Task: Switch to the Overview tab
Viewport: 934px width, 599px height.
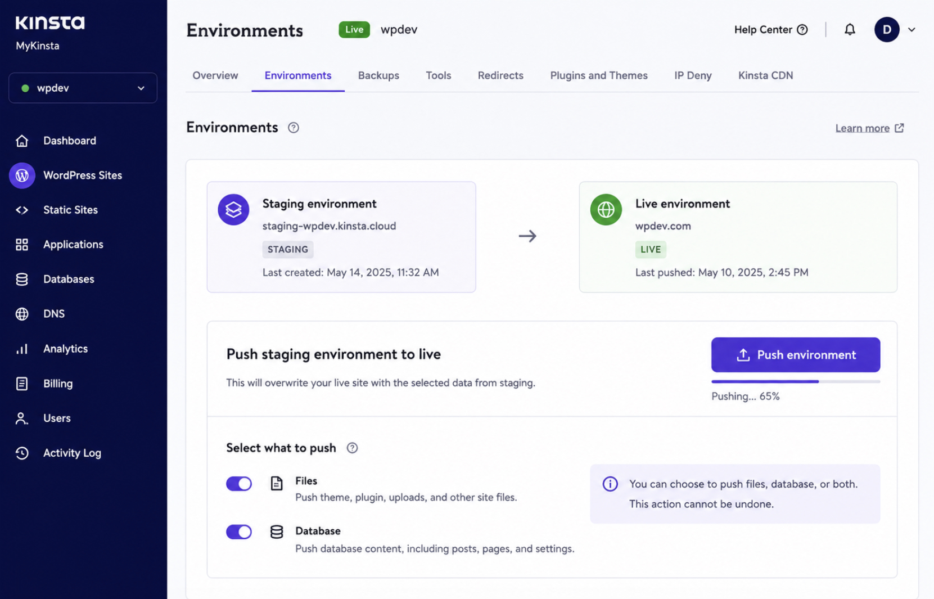Action: (x=215, y=75)
